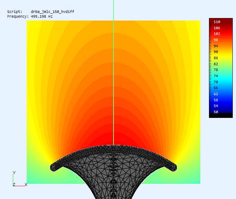Click the "Script:" label

tap(15, 12)
